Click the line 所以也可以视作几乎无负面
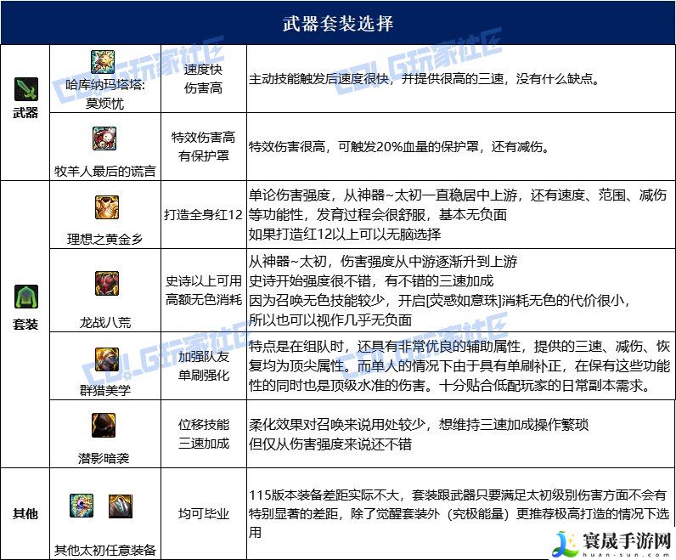 coord(330,320)
